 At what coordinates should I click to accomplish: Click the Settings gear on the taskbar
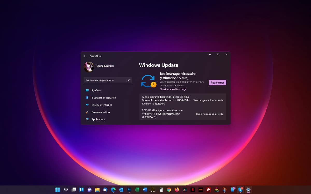[x=248, y=190]
